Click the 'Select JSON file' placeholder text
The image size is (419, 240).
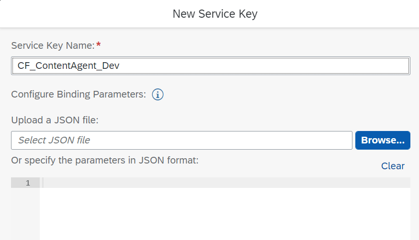pos(54,140)
